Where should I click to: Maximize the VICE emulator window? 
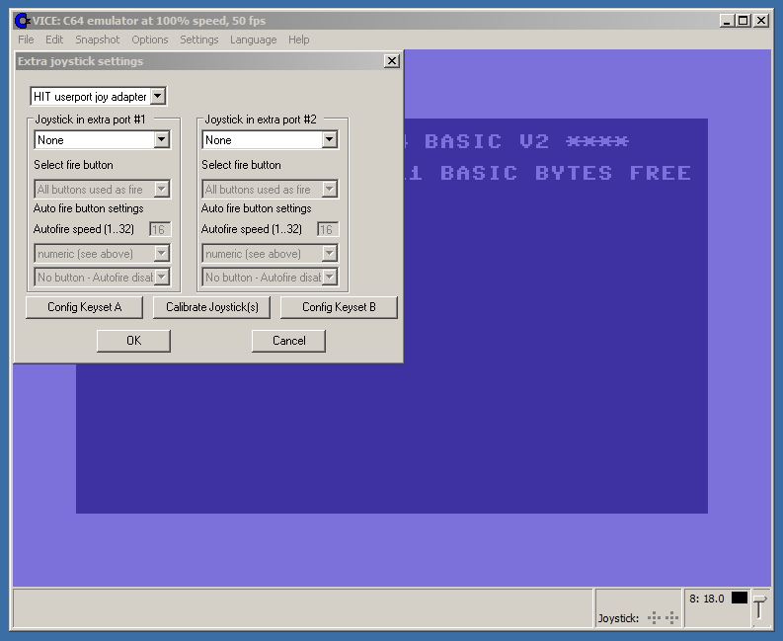coord(744,20)
